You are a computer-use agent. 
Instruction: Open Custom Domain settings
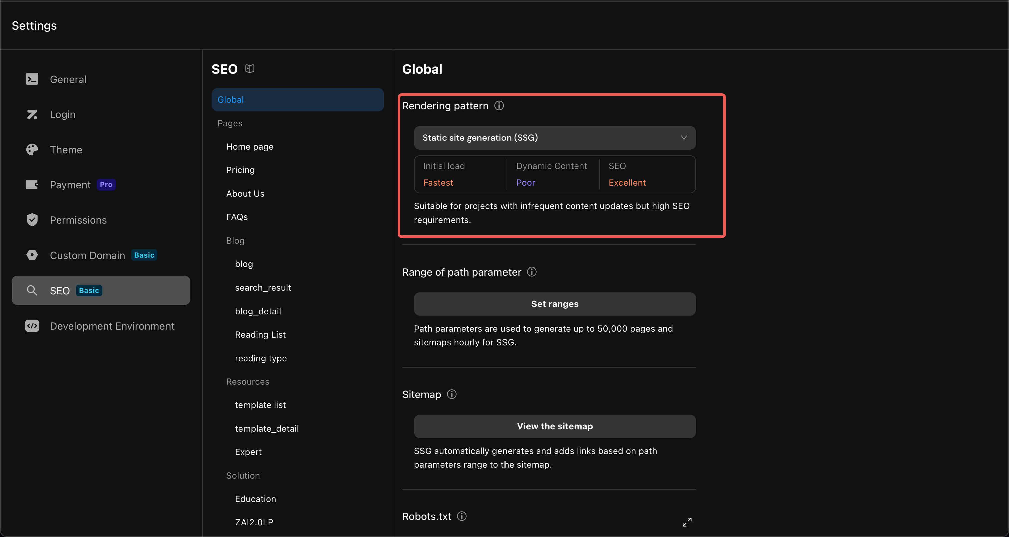pos(101,255)
